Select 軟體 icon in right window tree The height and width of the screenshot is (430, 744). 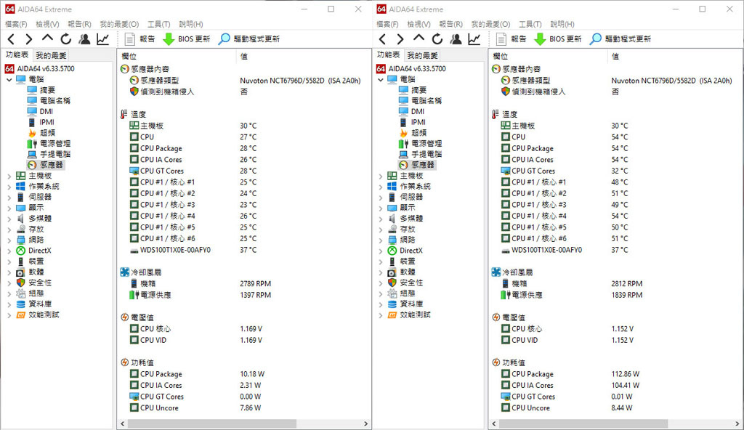point(392,272)
